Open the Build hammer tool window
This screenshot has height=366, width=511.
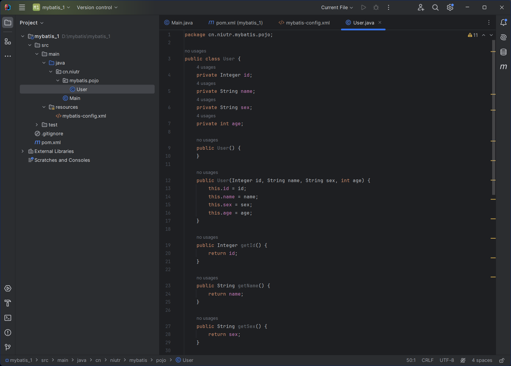tap(8, 303)
